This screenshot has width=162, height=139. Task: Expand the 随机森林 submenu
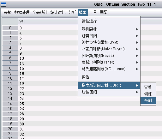click(x=109, y=29)
